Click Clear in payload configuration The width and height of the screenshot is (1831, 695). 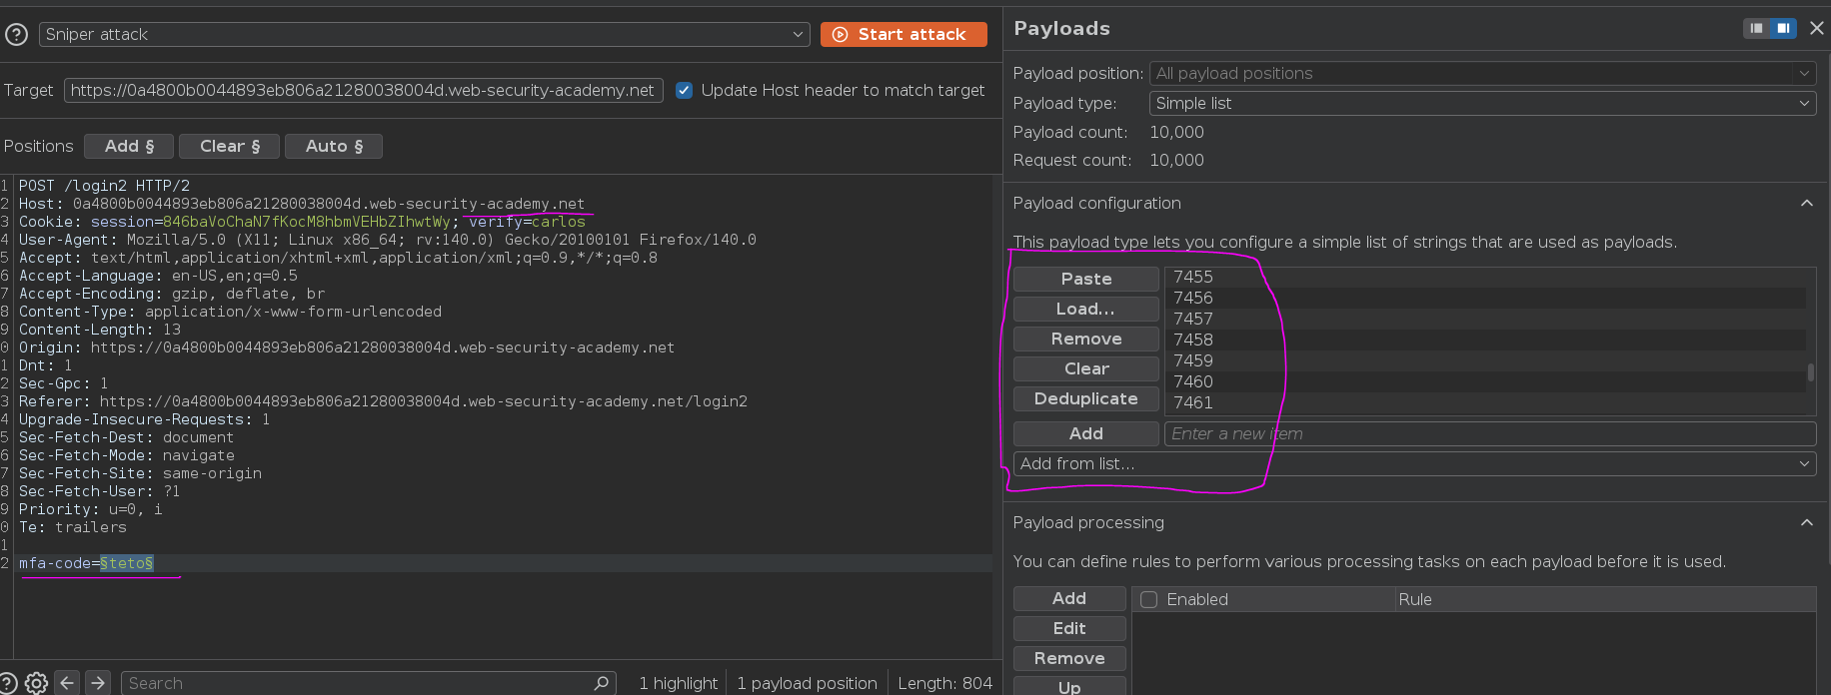[1086, 368]
